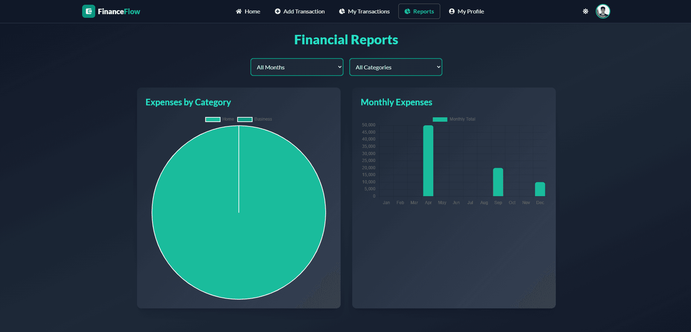
Task: Click the 50,000 axis label
Action: pos(369,125)
